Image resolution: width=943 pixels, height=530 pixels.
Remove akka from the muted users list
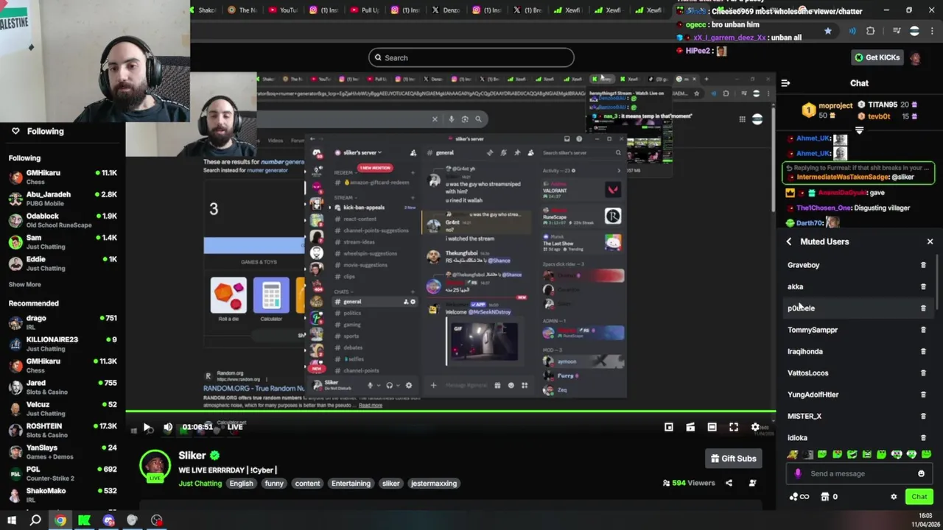point(923,286)
